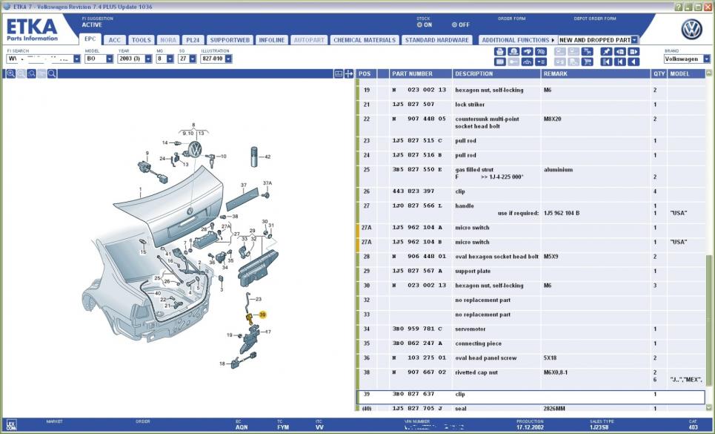This screenshot has width=715, height=434.
Task: Click the large shopping cart icon
Action: click(588, 62)
